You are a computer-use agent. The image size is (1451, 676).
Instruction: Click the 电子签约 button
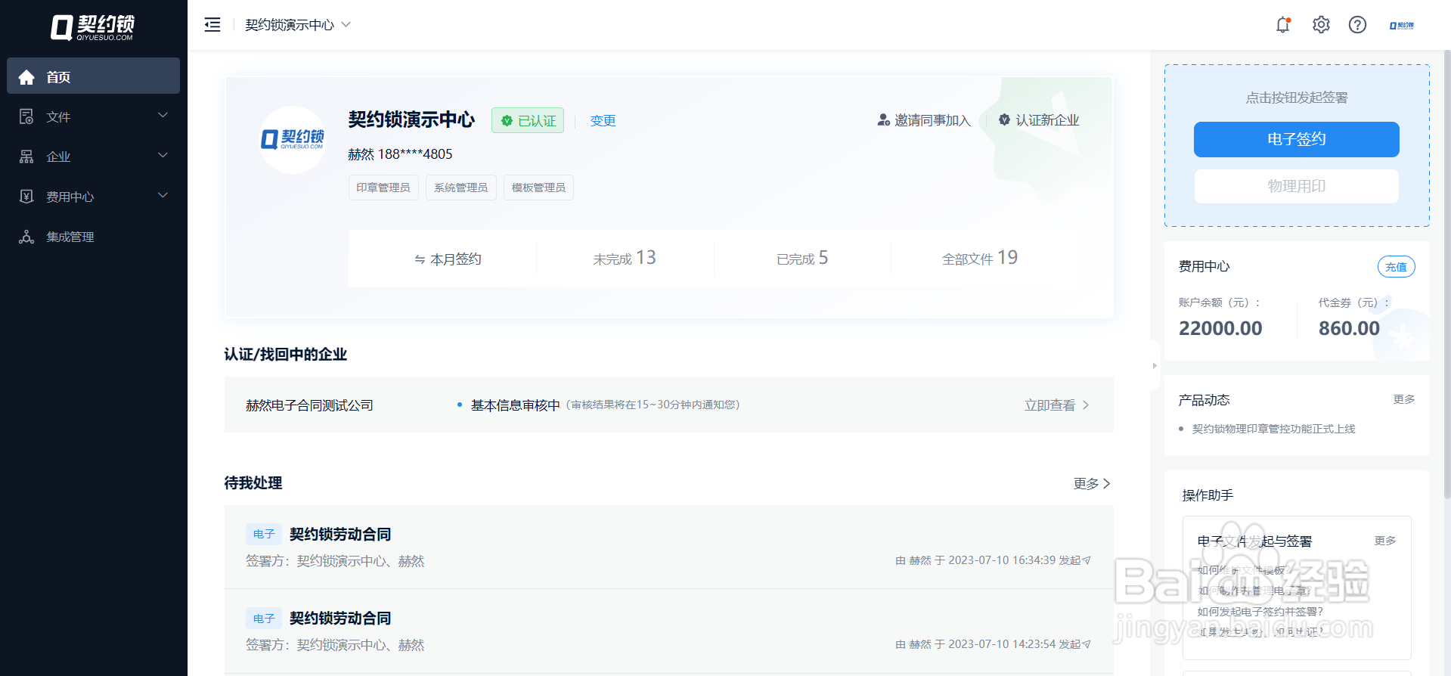pyautogui.click(x=1296, y=139)
